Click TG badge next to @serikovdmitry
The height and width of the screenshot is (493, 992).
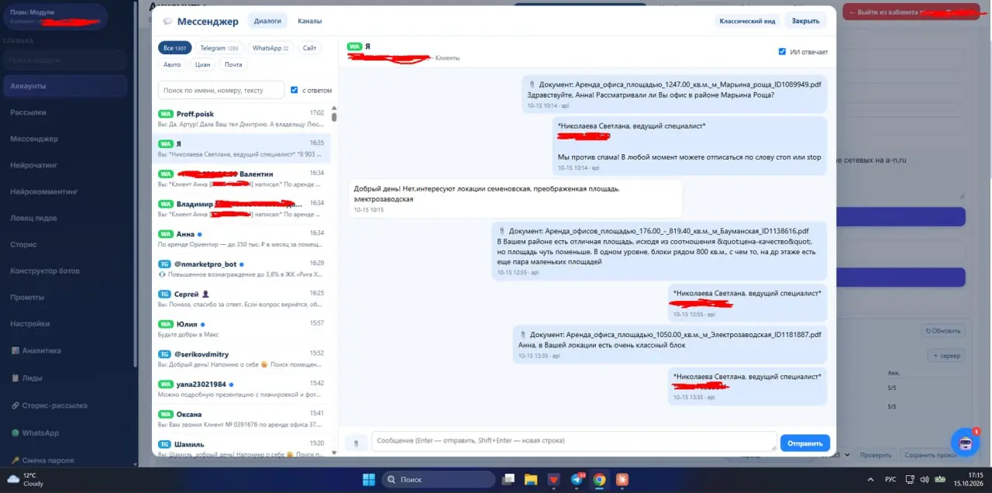(x=164, y=353)
